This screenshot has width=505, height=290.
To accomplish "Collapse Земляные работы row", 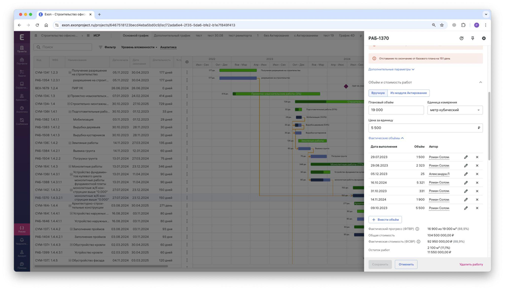I will click(69, 143).
